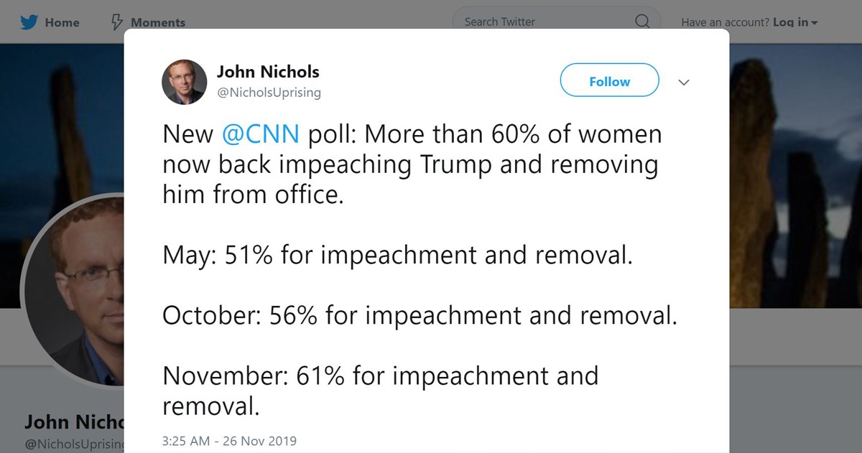
Task: Click the Moments lightning bolt icon
Action: pos(117,22)
